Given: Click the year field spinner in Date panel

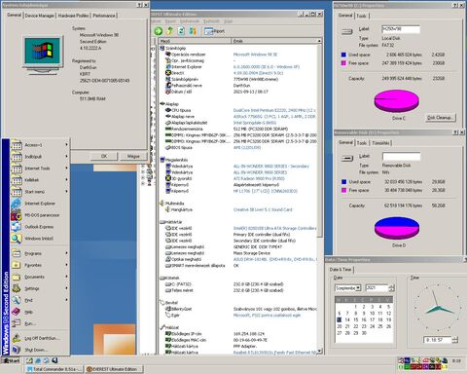Looking at the screenshot, I should pyautogui.click(x=391, y=288).
